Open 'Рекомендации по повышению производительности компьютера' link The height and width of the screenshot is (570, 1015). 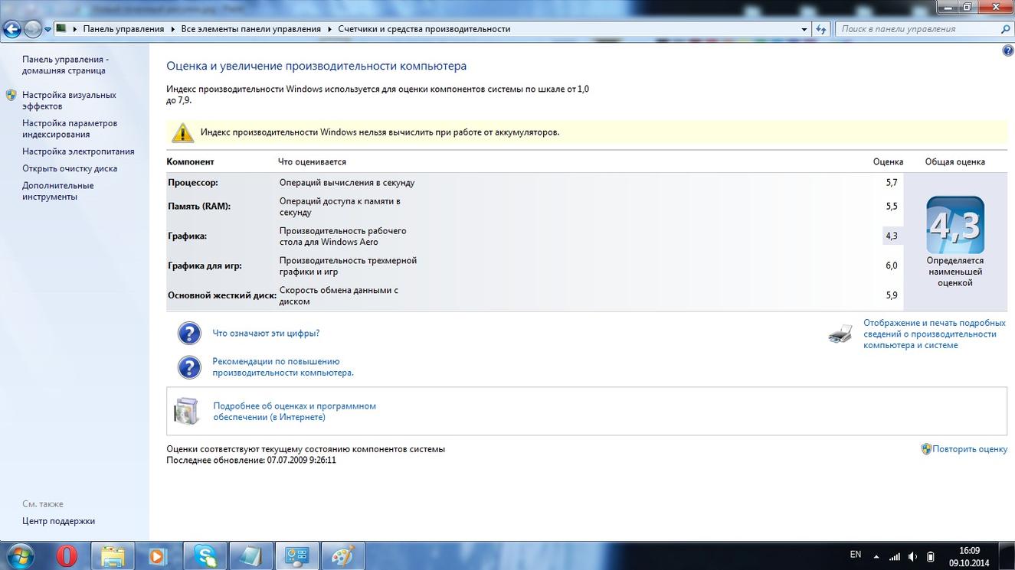283,367
